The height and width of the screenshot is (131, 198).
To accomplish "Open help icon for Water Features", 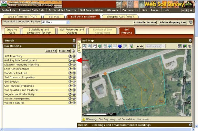I will coord(70,103).
